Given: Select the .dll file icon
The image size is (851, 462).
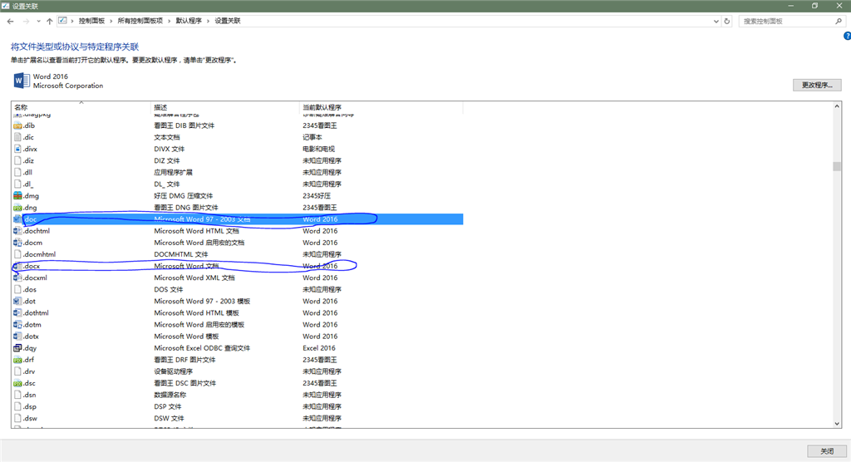Looking at the screenshot, I should 17,172.
